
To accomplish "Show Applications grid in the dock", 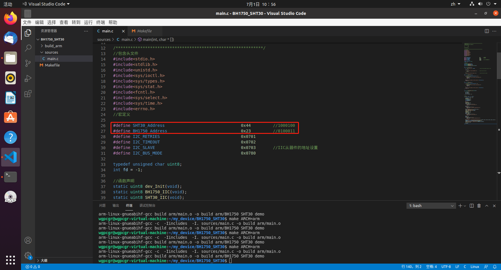I will coord(10,260).
